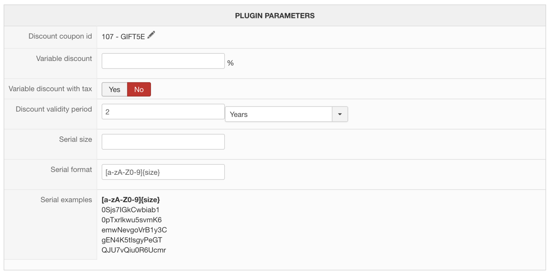
Task: Click the dropdown arrow next to Years
Action: 340,114
